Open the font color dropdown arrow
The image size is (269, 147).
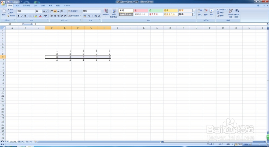[43, 16]
